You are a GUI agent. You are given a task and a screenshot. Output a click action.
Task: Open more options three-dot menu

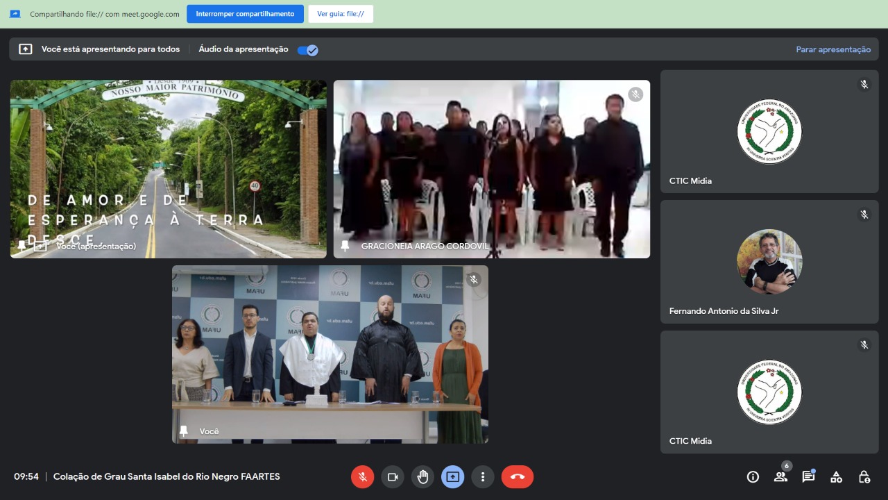click(483, 477)
